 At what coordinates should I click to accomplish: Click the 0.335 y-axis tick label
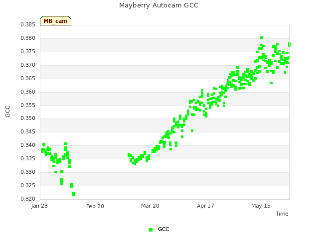(x=28, y=158)
